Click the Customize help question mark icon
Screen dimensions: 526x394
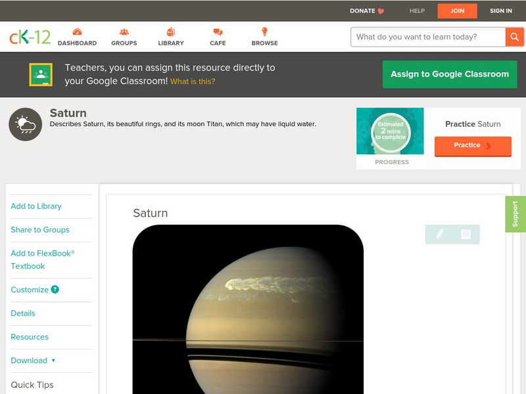tap(55, 290)
